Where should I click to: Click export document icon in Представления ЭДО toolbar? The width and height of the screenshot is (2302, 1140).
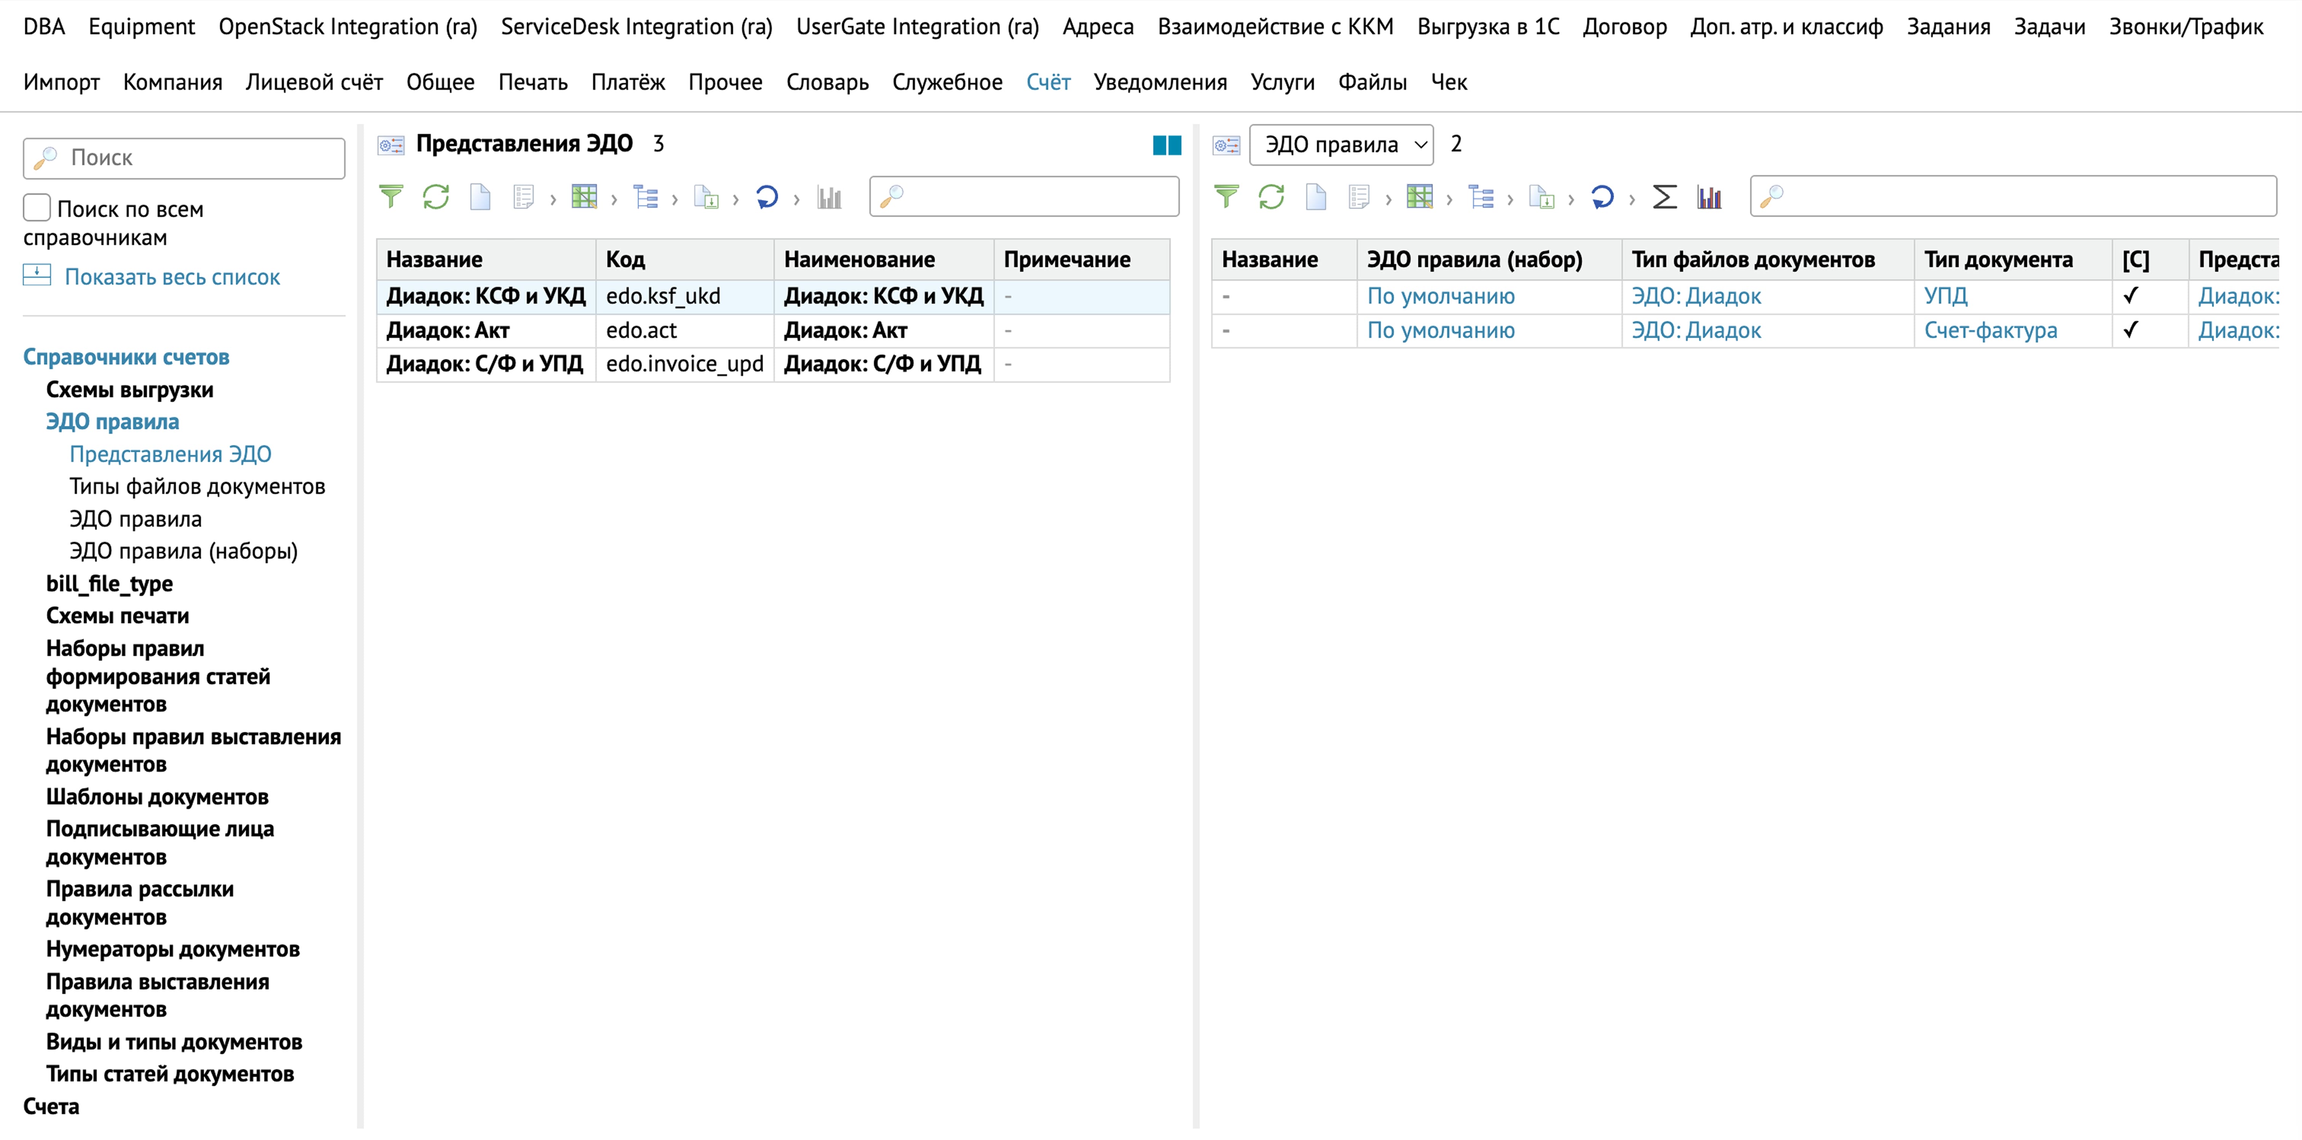[x=706, y=197]
